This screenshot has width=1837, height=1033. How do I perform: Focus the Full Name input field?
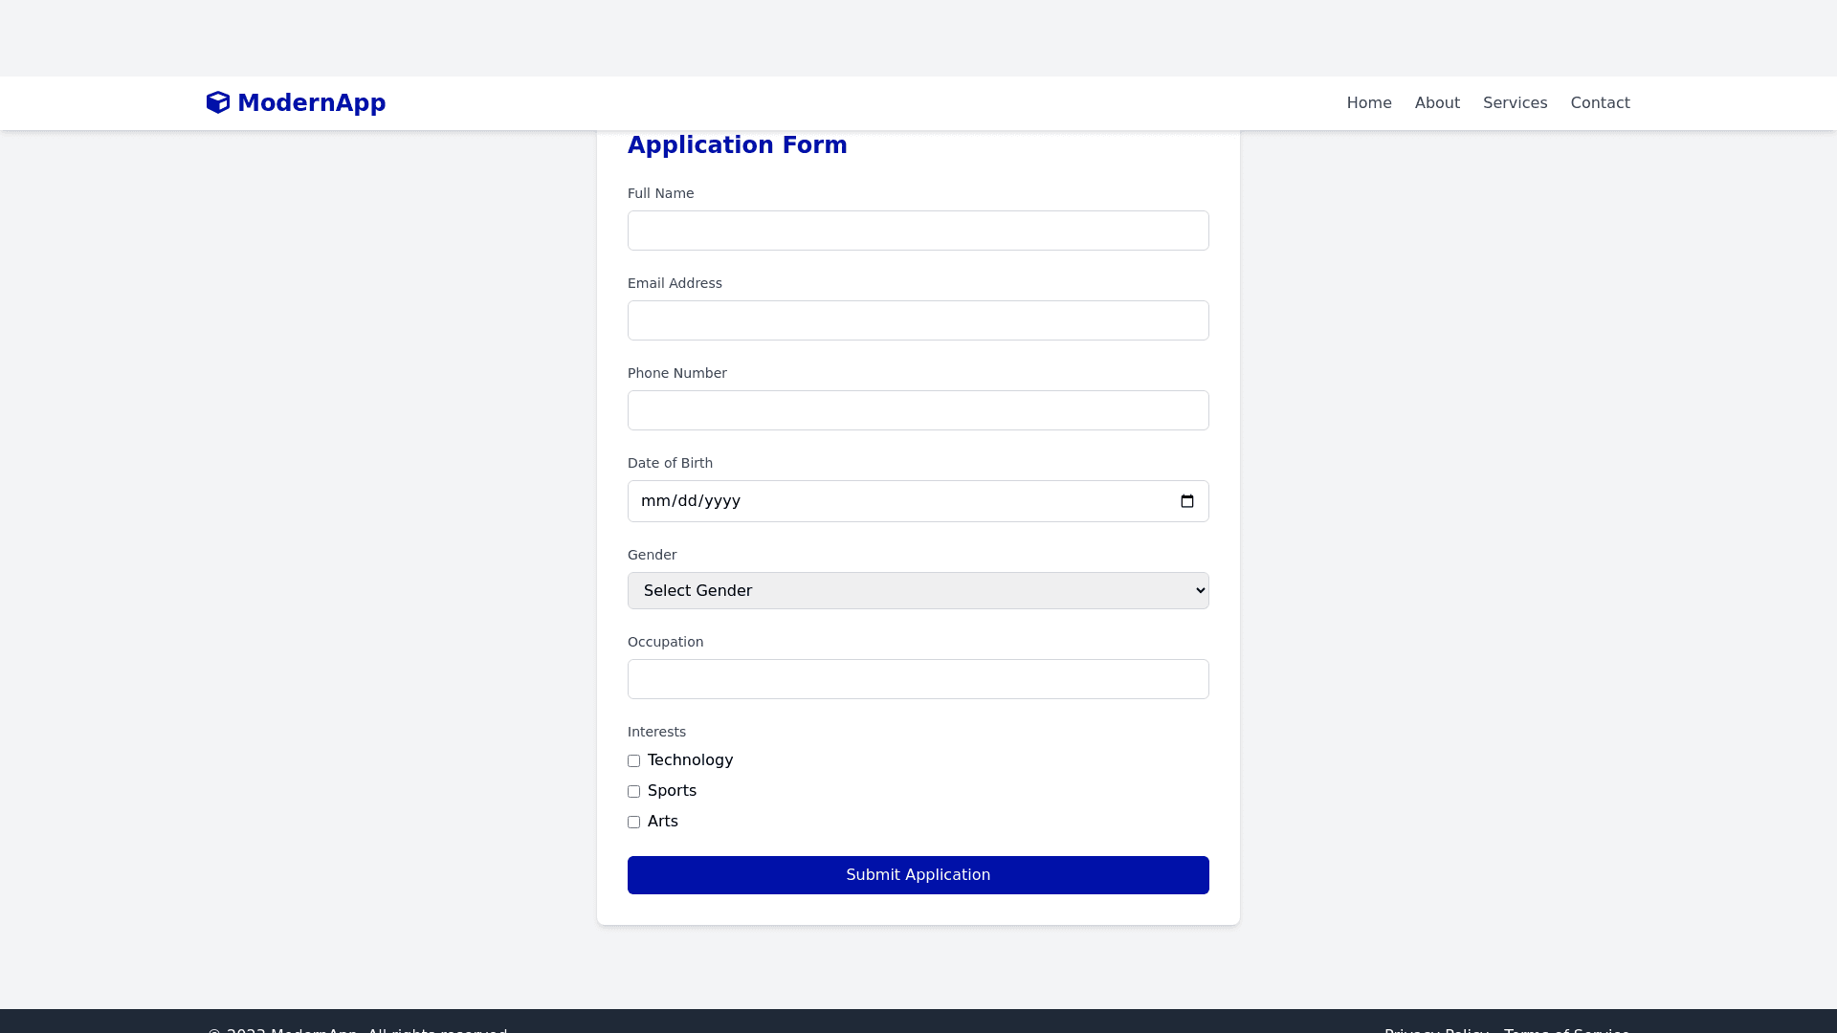918,231
